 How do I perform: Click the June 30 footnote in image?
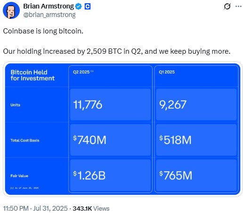24,188
